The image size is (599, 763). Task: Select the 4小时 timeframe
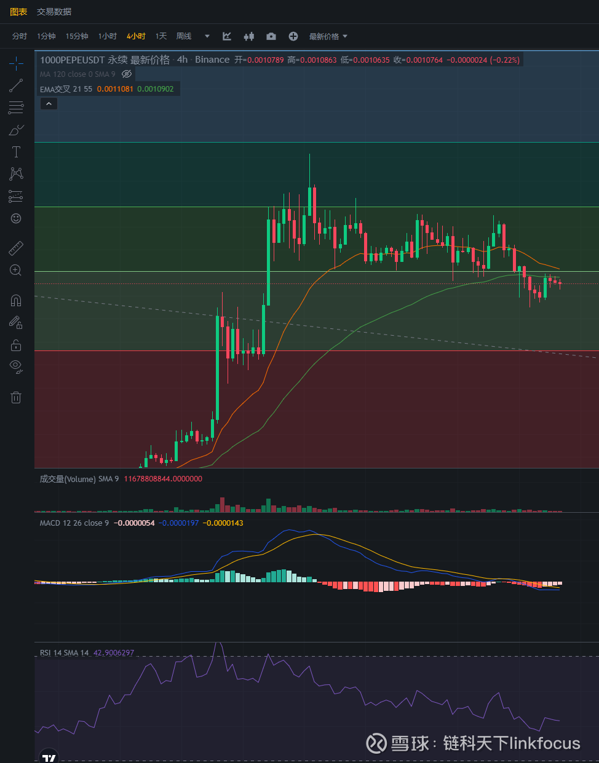pyautogui.click(x=136, y=36)
